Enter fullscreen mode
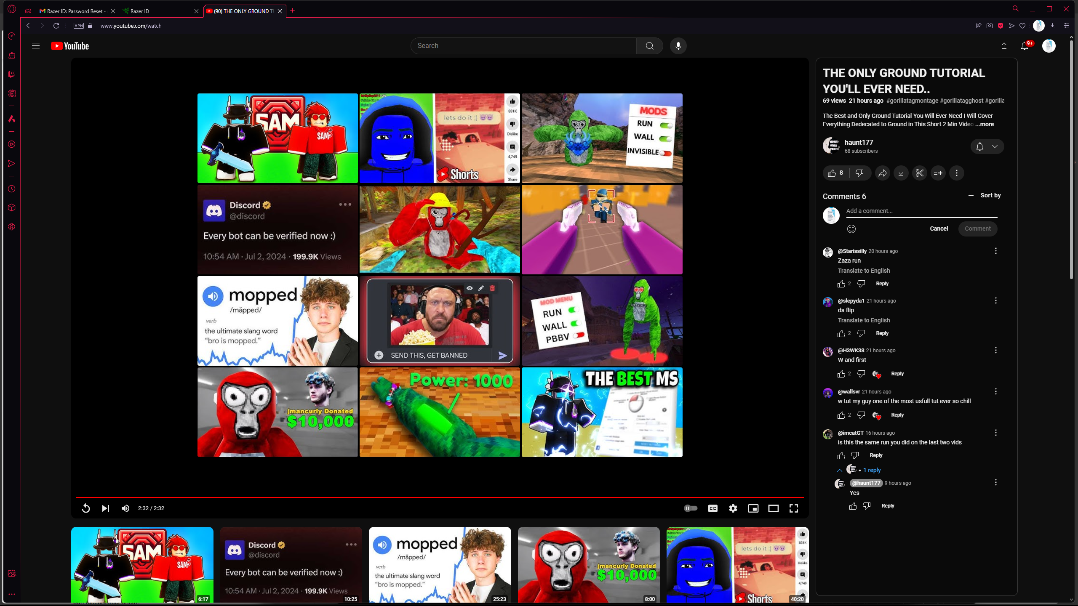The width and height of the screenshot is (1078, 606). click(x=794, y=508)
